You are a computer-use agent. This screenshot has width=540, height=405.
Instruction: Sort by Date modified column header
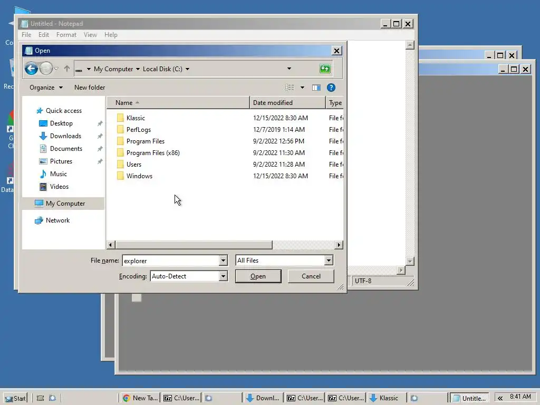(287, 103)
